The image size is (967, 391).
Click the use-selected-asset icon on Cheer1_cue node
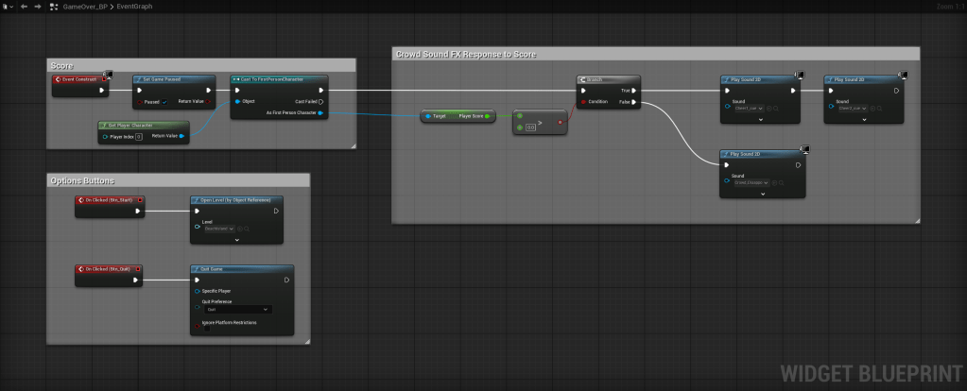coord(768,109)
